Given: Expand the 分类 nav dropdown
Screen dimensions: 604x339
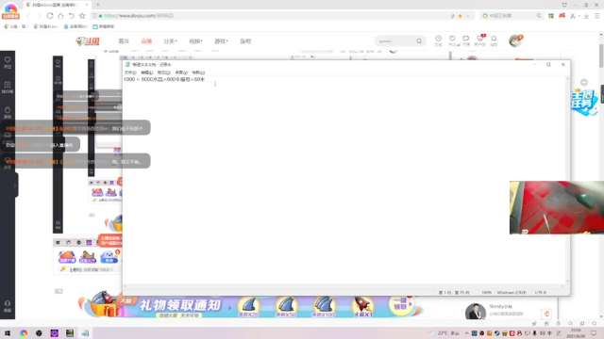Looking at the screenshot, I should click(170, 41).
